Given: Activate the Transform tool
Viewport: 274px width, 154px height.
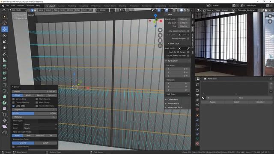Looking at the screenshot, I should coord(5,47).
